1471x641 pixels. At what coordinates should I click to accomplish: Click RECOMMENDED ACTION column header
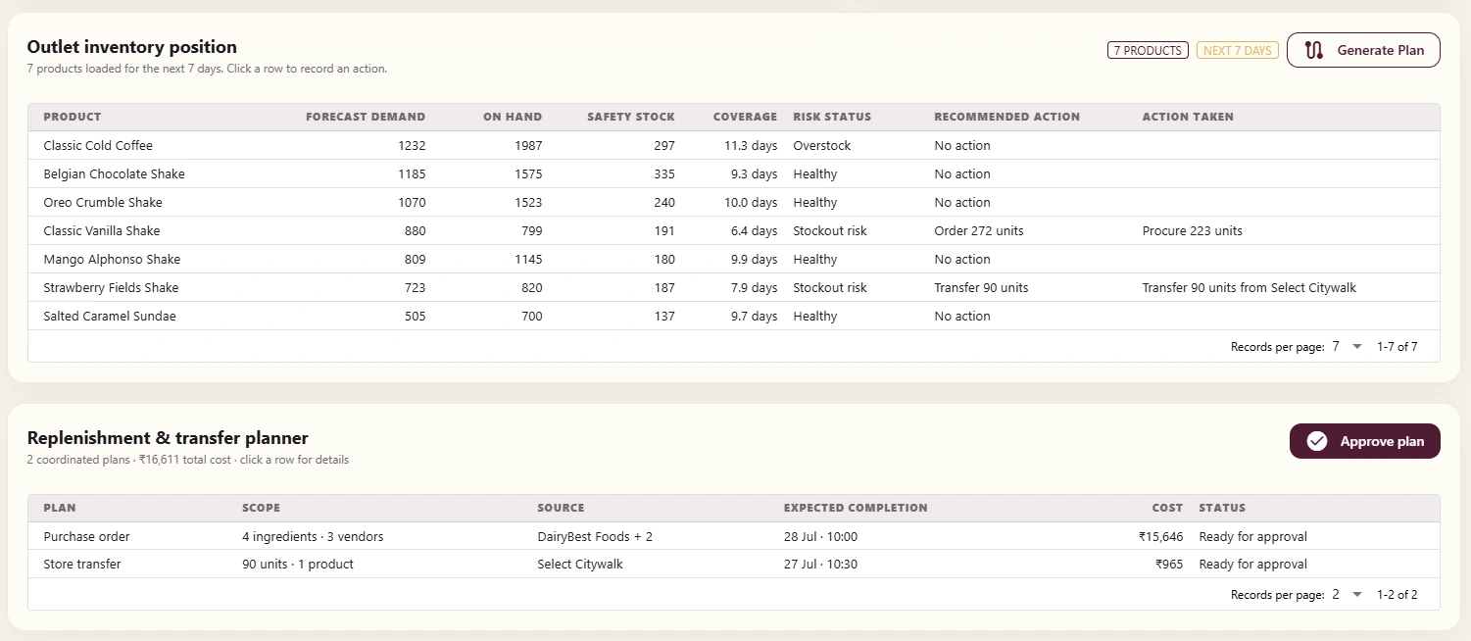(1006, 117)
